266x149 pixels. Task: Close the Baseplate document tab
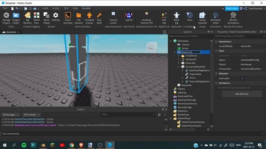18,32
